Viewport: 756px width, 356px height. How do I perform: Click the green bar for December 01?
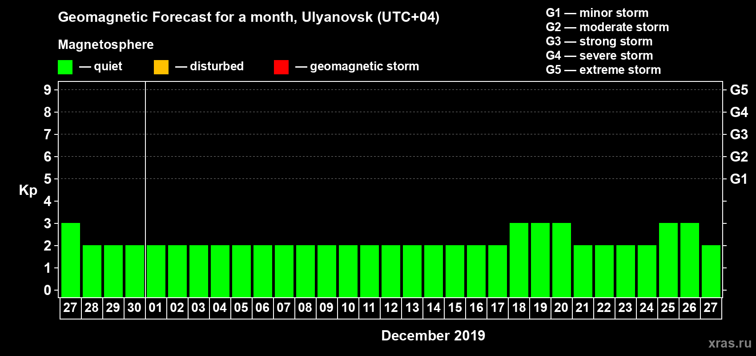(x=156, y=271)
